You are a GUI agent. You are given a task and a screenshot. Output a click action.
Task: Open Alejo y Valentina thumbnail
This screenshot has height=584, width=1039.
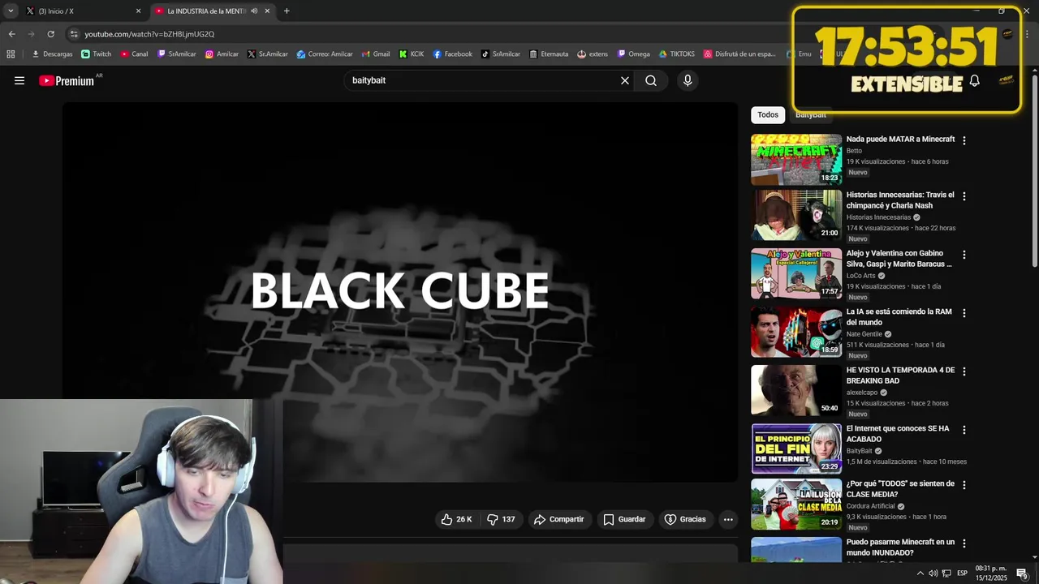[796, 273]
